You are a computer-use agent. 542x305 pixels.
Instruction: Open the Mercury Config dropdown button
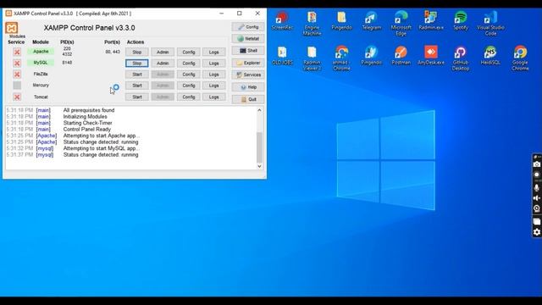(188, 86)
